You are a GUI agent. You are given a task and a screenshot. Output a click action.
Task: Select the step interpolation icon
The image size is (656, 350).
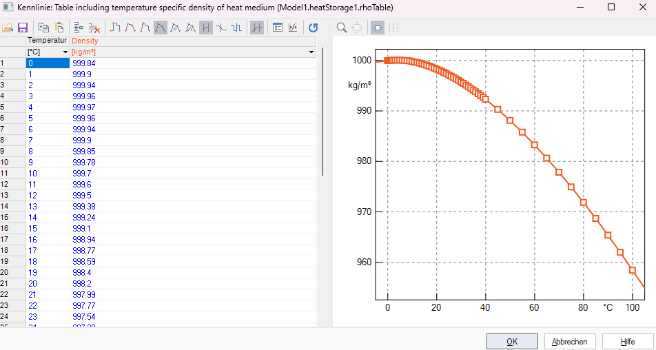tap(115, 28)
